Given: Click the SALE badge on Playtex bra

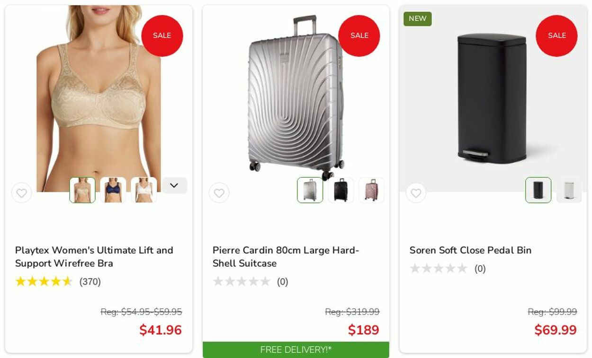Looking at the screenshot, I should click(x=162, y=35).
